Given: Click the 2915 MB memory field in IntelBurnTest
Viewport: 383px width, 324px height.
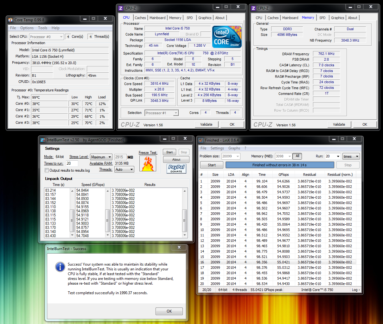Looking at the screenshot, I should [120, 157].
